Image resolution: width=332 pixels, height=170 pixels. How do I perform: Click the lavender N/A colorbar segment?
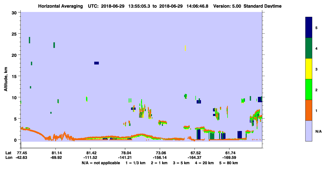pyautogui.click(x=309, y=131)
